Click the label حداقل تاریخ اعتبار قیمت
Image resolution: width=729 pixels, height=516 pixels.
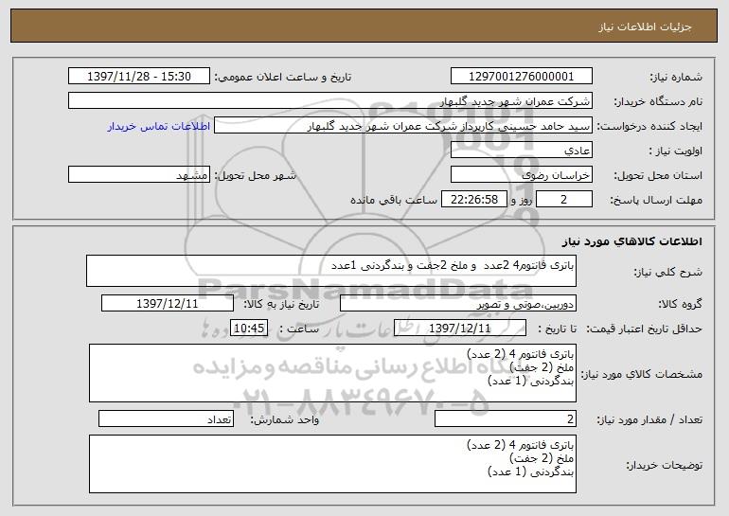click(645, 329)
